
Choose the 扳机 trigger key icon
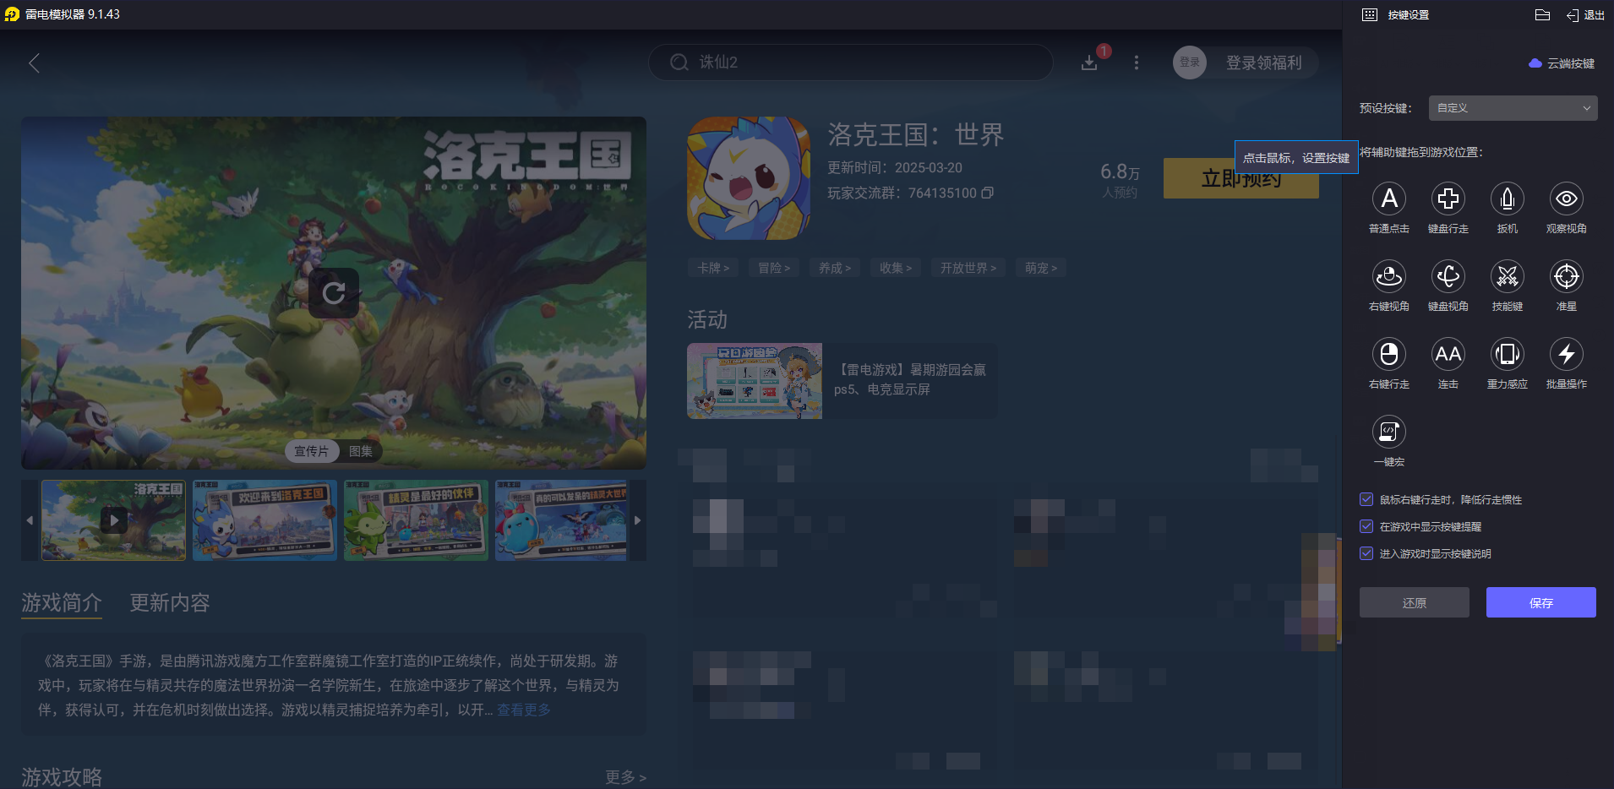pyautogui.click(x=1508, y=199)
